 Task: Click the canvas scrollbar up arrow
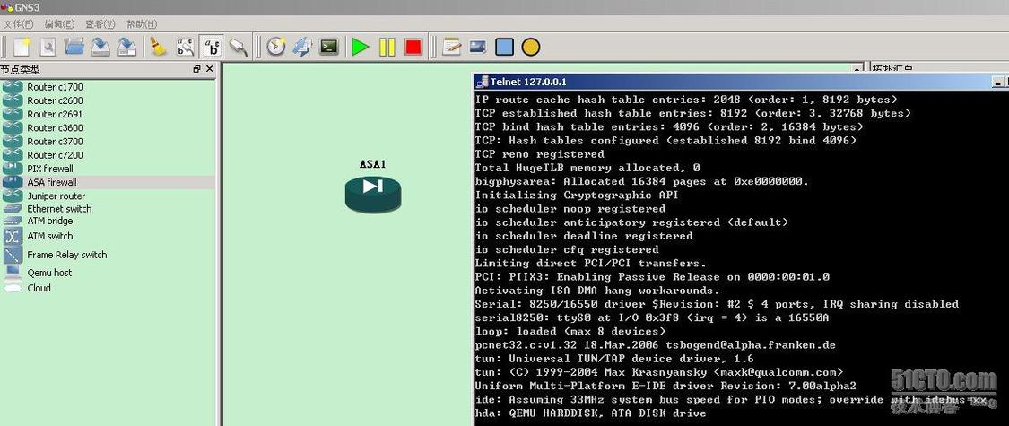(857, 68)
